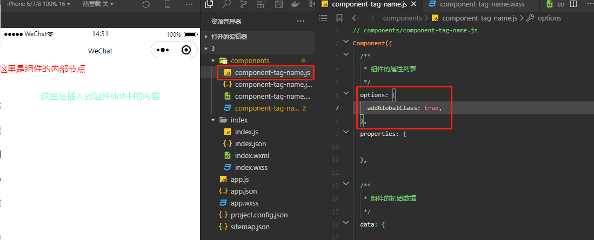This screenshot has height=240, width=594.
Task: Fold the data block at line 16
Action: coord(345,222)
